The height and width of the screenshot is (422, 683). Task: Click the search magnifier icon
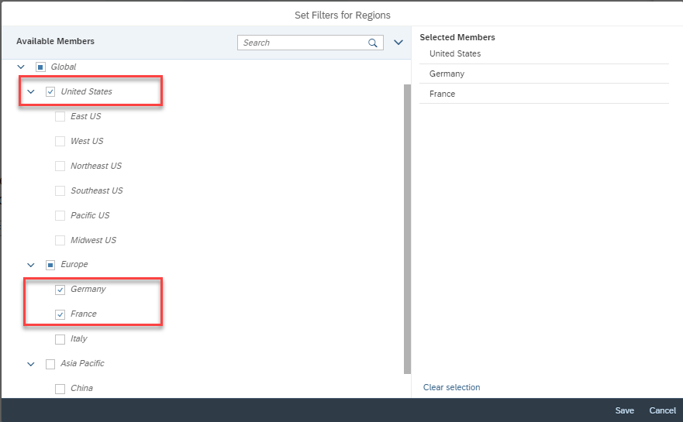372,43
